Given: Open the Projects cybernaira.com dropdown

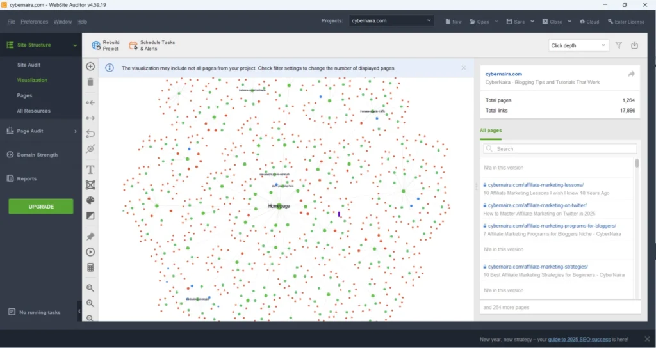Looking at the screenshot, I should (391, 20).
